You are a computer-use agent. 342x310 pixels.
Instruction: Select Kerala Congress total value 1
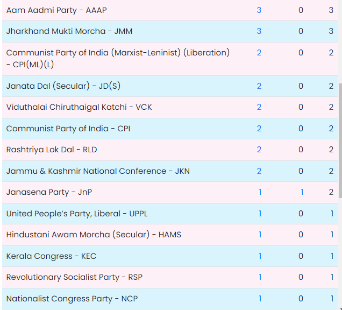[332, 256]
